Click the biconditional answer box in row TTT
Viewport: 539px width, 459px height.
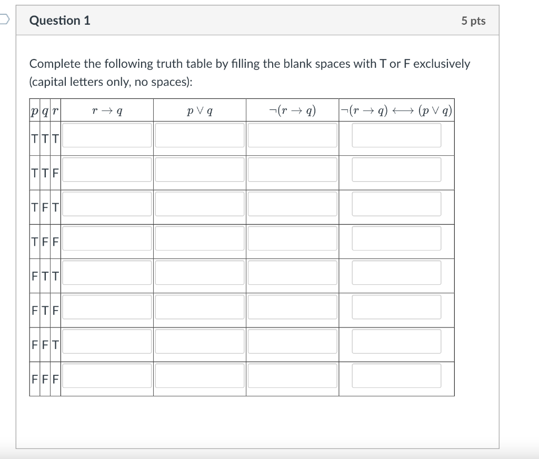click(397, 135)
